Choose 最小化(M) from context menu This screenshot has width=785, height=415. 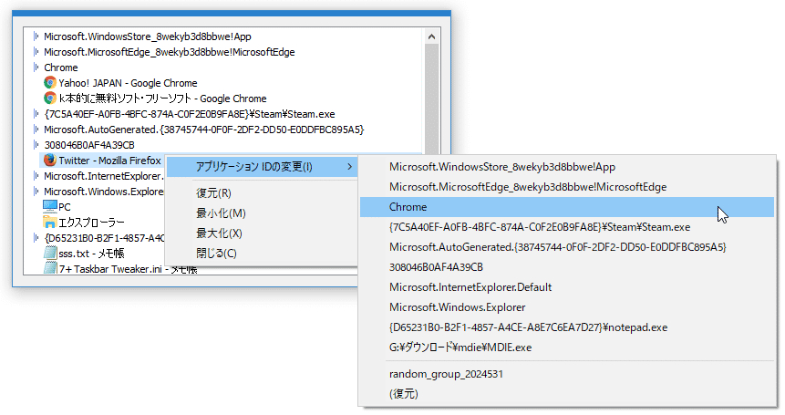pos(262,213)
